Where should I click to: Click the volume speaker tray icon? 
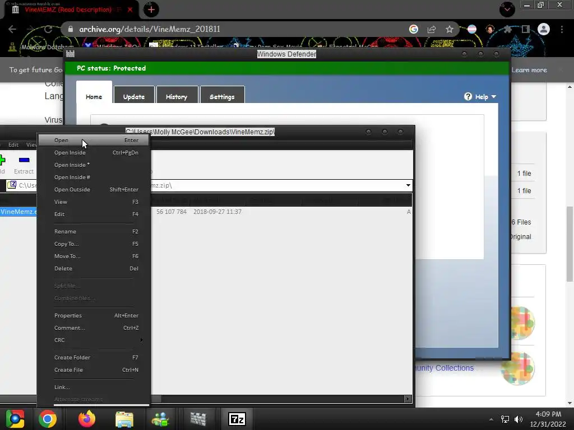(519, 419)
